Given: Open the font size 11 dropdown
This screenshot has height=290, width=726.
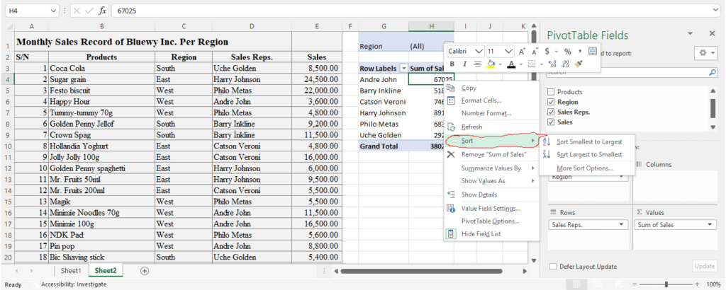Looking at the screenshot, I should [508, 51].
